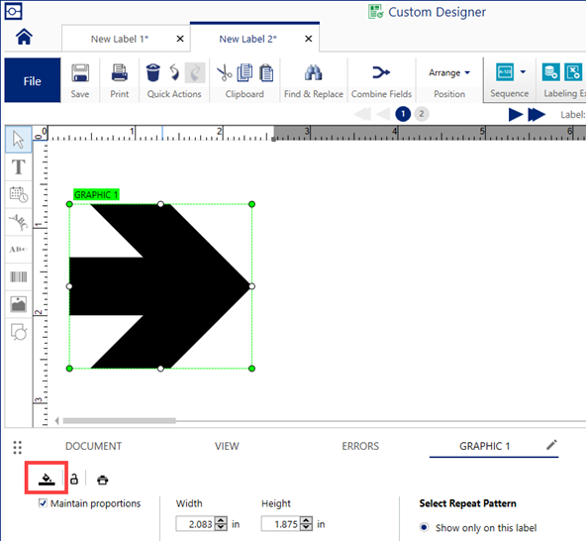Viewport: 586px width, 541px height.
Task: Open the Sequence dropdown arrow
Action: click(523, 71)
